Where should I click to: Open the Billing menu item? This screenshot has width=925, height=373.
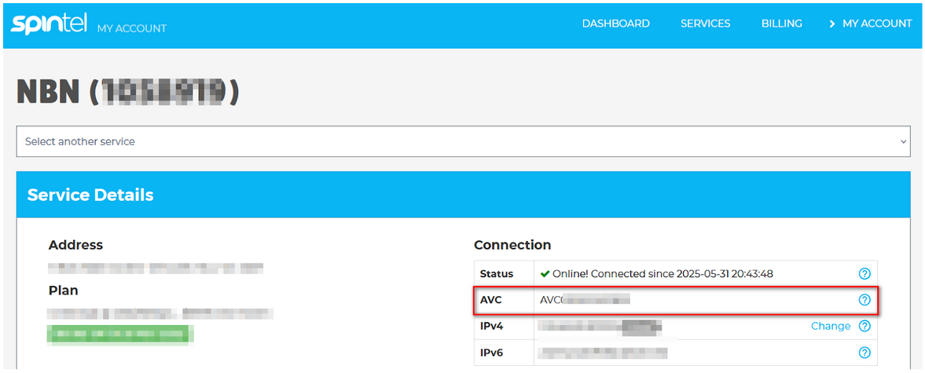point(782,24)
